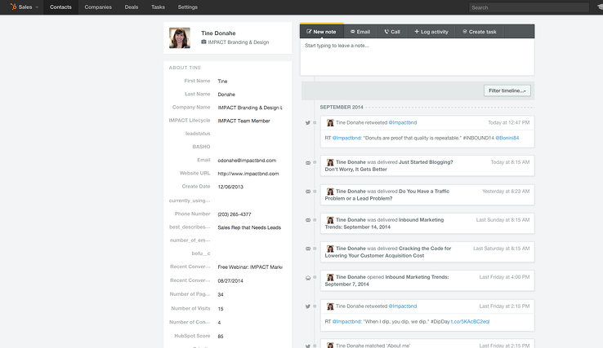Screen dimensions: 603x348
Task: Click the 'Today at 12:47 PM' timestamp
Action: 508,123
